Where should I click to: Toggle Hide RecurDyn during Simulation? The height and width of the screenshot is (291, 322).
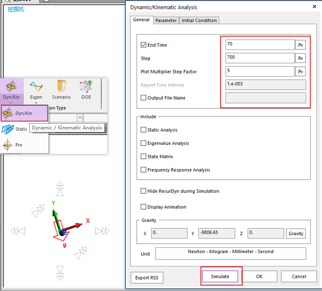[143, 191]
